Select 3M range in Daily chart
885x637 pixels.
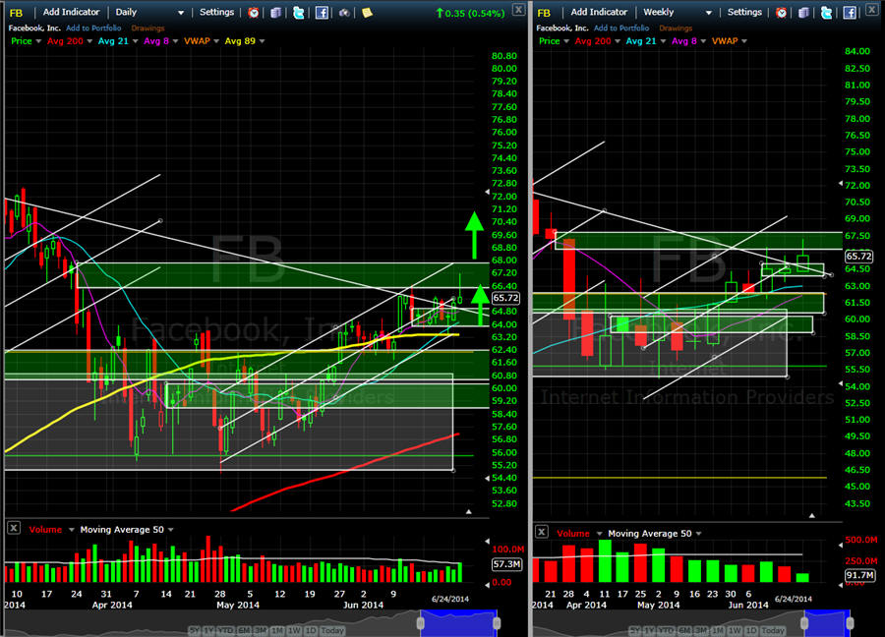pyautogui.click(x=261, y=630)
